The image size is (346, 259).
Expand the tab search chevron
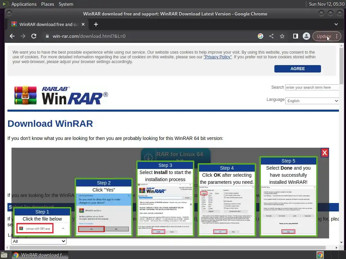336,24
